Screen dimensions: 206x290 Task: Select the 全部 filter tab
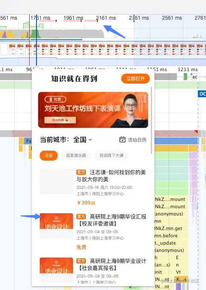pos(49,155)
